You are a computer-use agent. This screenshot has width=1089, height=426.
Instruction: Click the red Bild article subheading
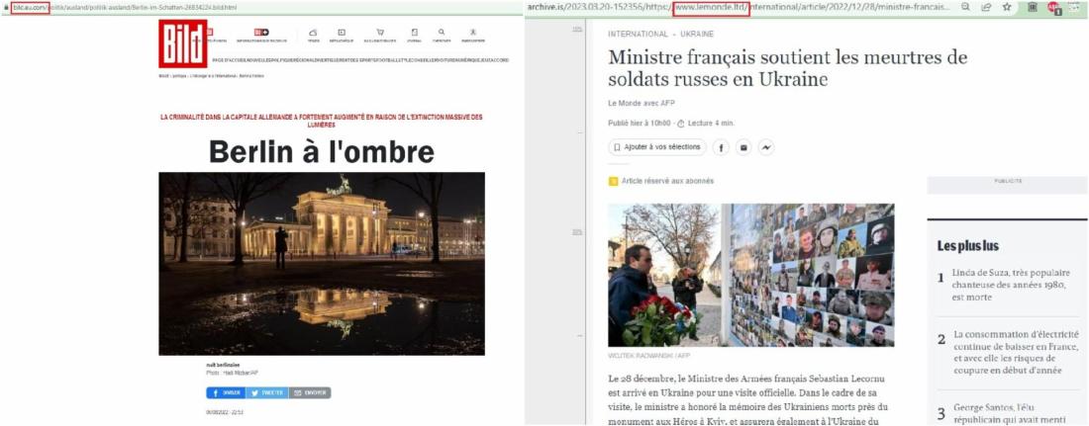322,121
